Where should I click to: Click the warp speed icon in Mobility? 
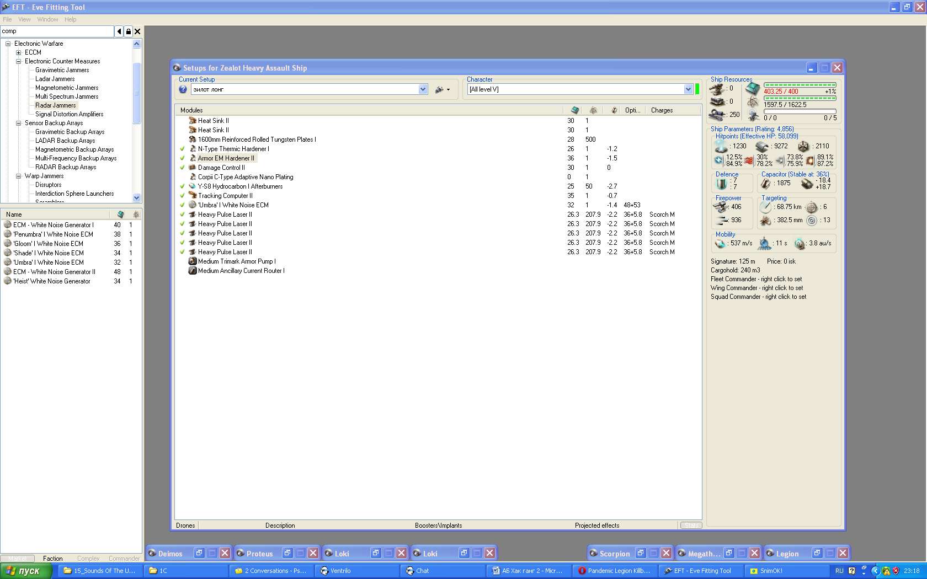coord(800,243)
